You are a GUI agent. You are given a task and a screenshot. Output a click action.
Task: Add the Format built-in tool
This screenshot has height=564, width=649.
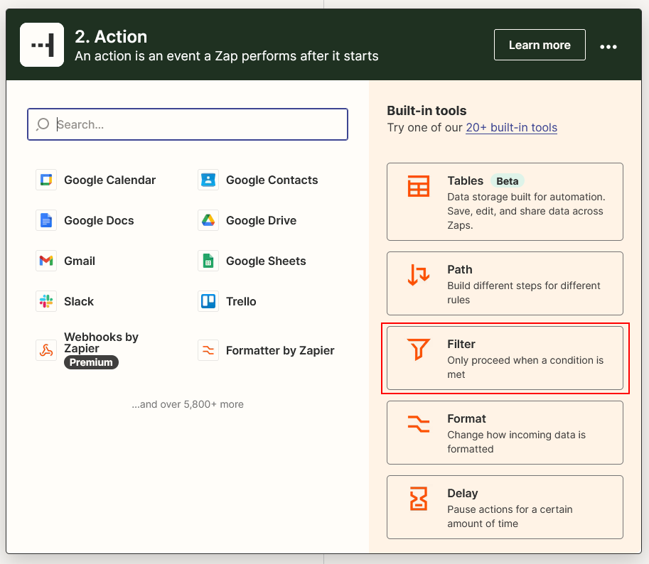tap(505, 433)
